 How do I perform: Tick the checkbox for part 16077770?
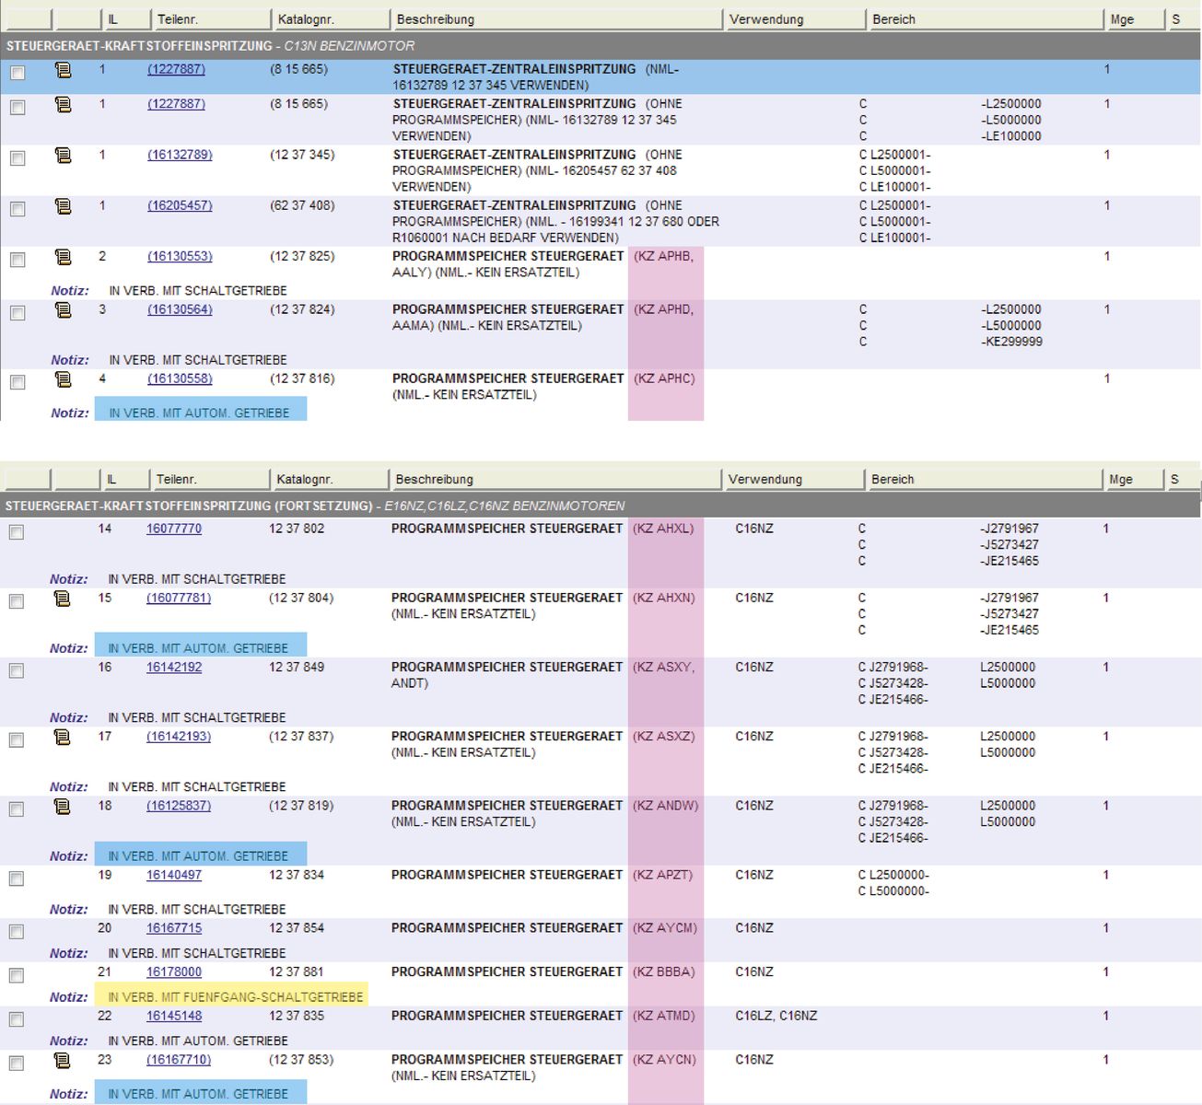[17, 532]
